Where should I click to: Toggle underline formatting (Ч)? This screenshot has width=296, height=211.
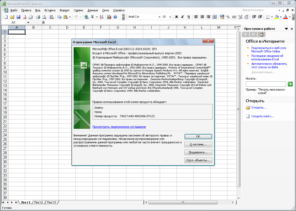pyautogui.click(x=189, y=17)
